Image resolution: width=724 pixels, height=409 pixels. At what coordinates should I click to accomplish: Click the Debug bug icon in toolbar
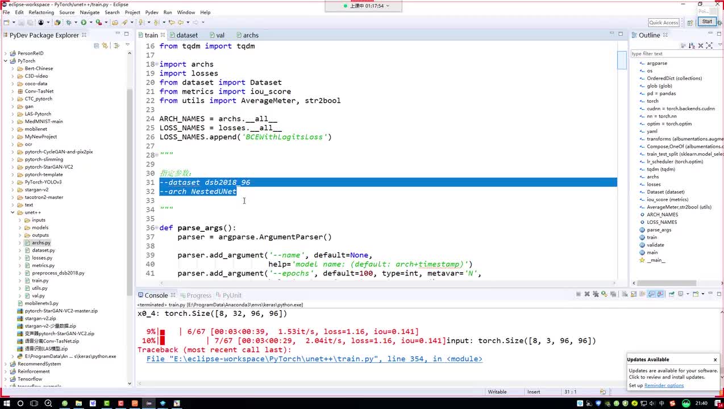[x=68, y=22]
